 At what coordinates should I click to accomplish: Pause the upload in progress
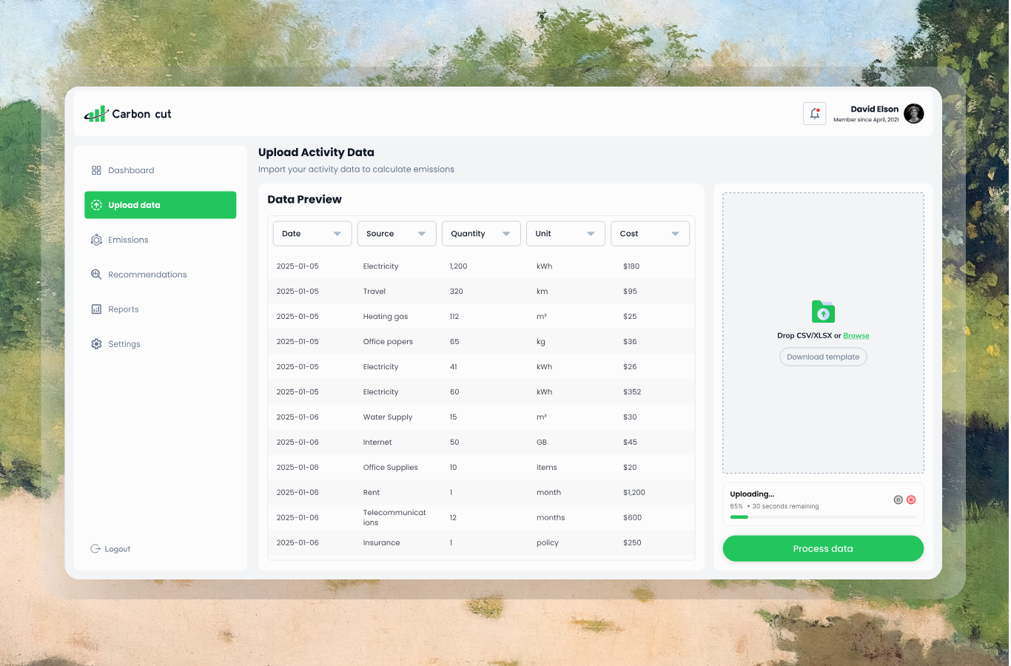(x=898, y=499)
